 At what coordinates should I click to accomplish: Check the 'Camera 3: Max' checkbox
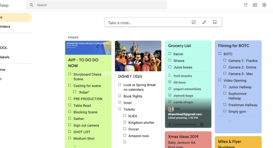(x=225, y=73)
